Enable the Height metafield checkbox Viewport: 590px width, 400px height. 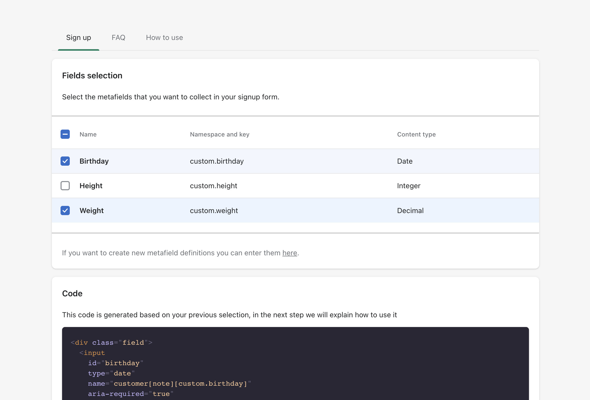65,186
